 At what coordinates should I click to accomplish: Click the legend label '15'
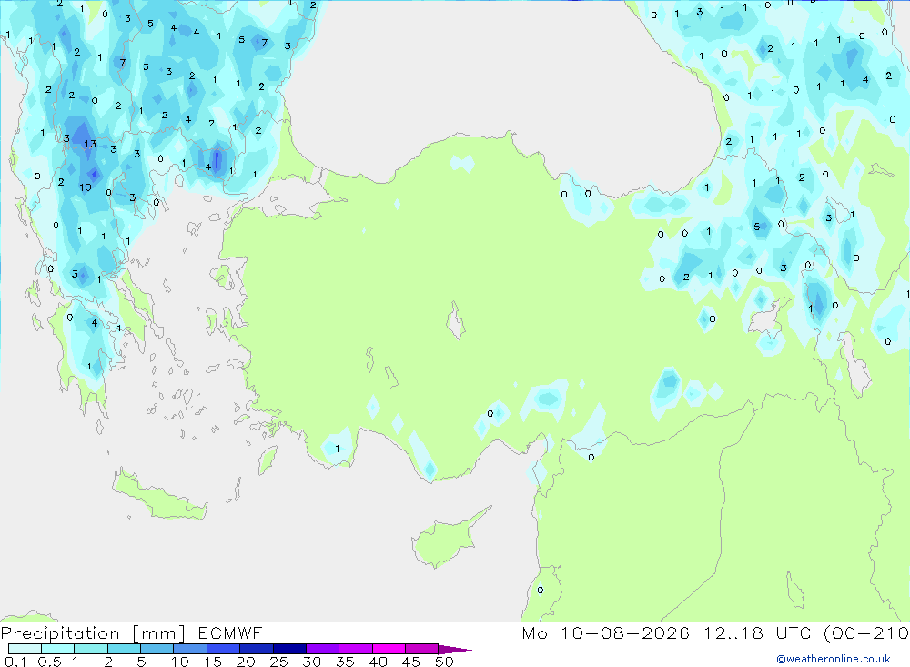(212, 662)
